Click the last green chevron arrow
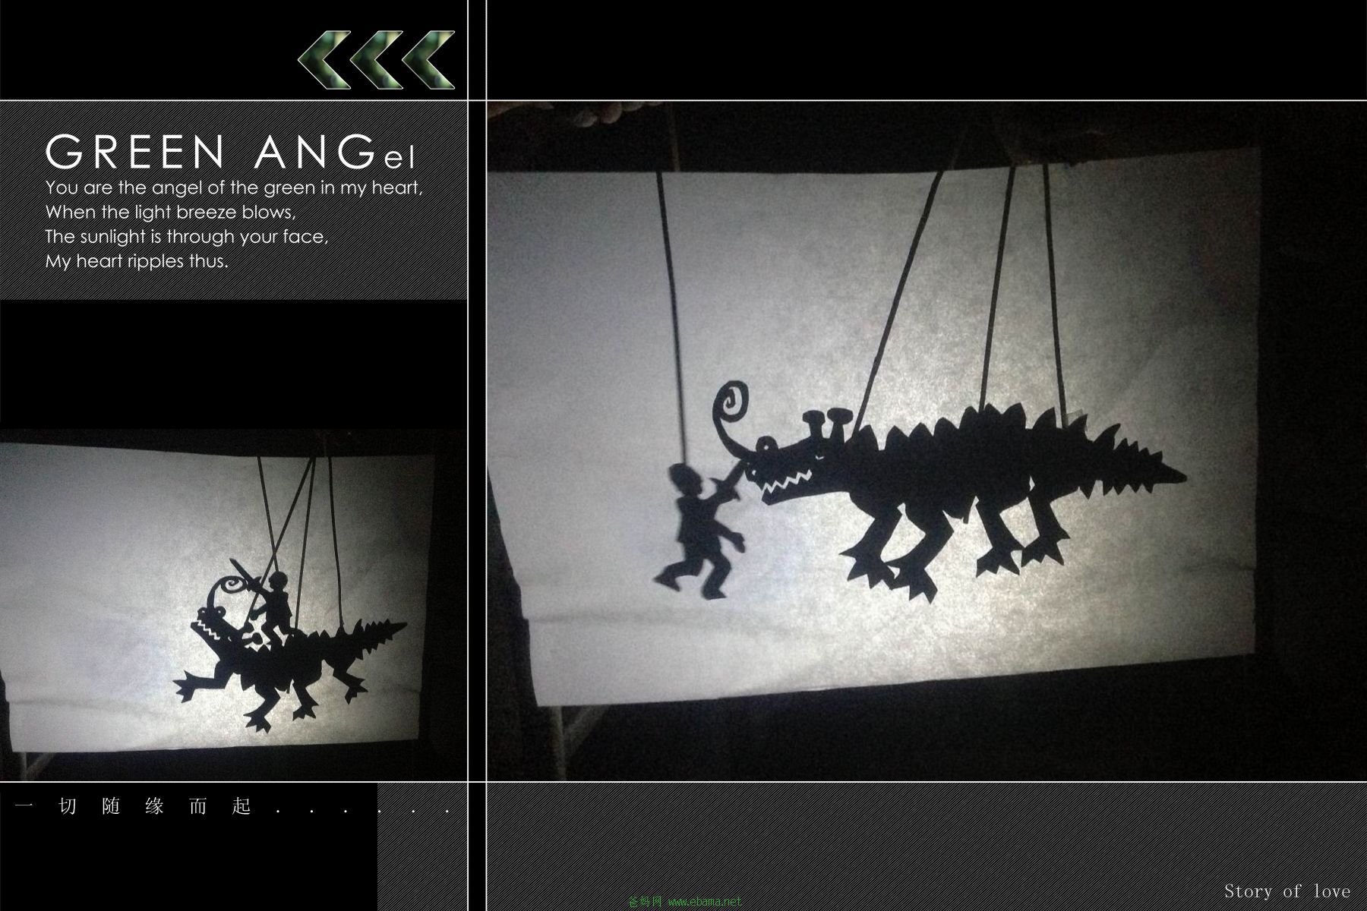Viewport: 1367px width, 911px height. 428,60
